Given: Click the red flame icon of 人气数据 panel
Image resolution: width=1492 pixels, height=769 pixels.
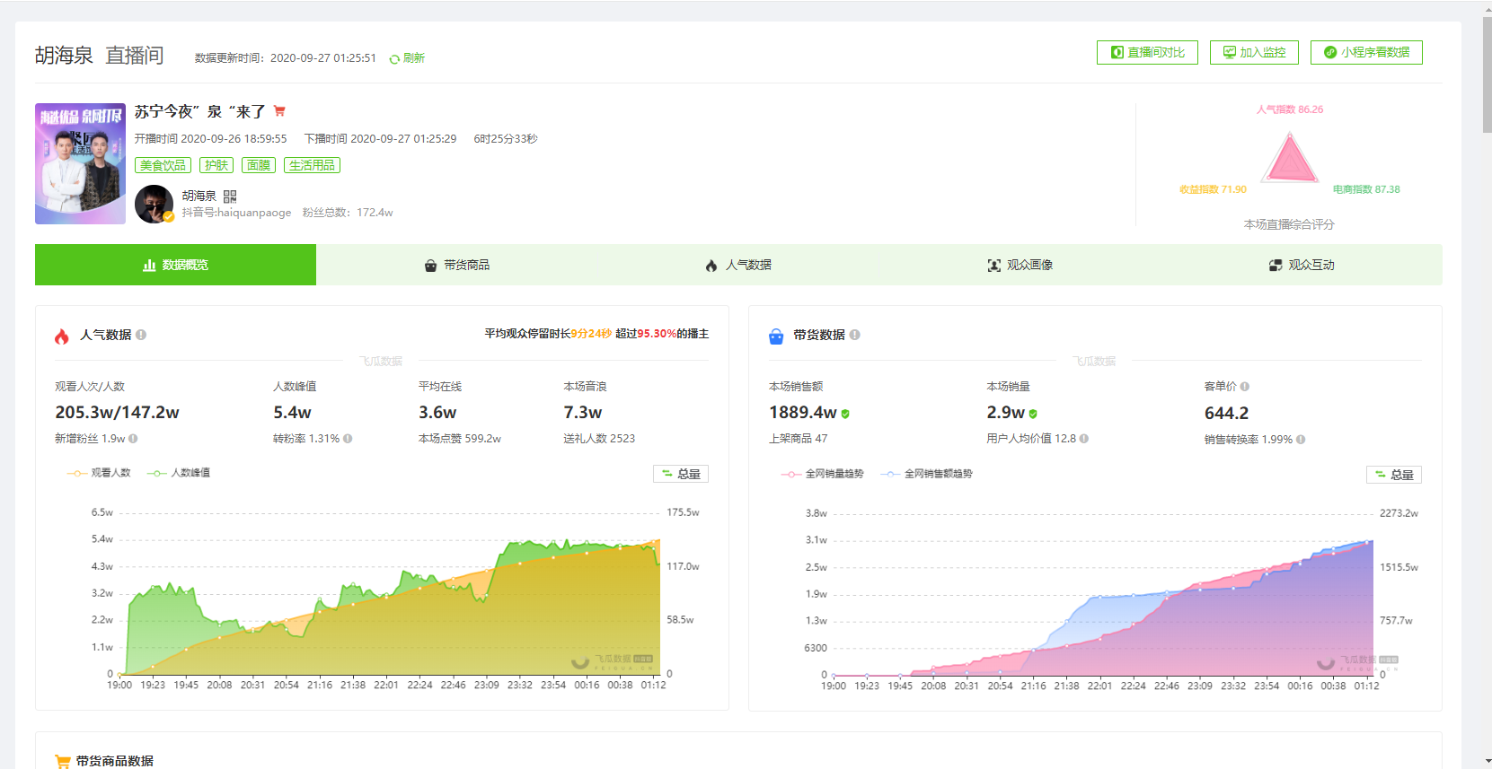Looking at the screenshot, I should (x=61, y=336).
